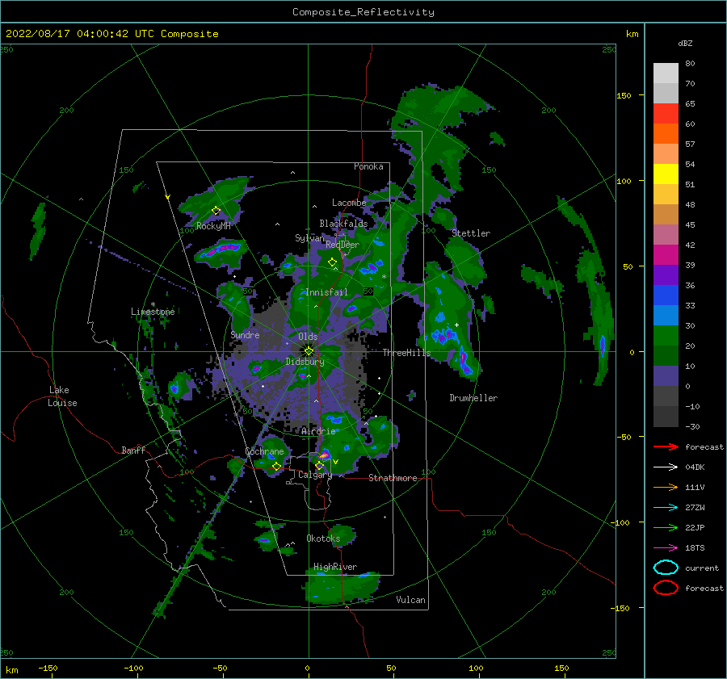Click the Blackfalds town label
This screenshot has height=679, width=727.
[343, 224]
